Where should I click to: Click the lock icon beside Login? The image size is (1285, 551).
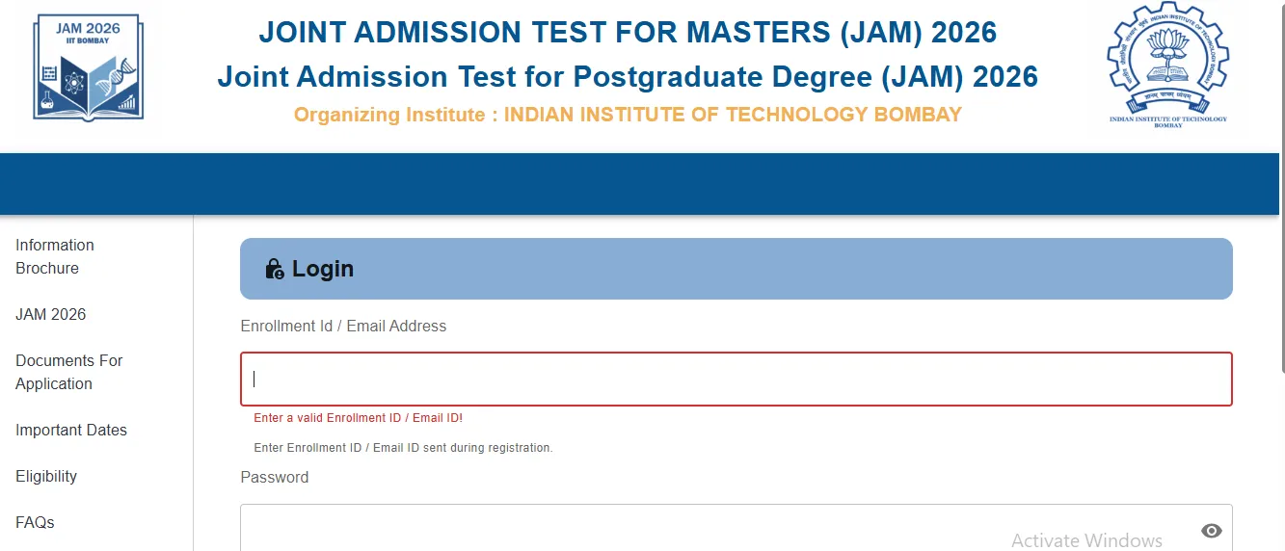click(275, 269)
